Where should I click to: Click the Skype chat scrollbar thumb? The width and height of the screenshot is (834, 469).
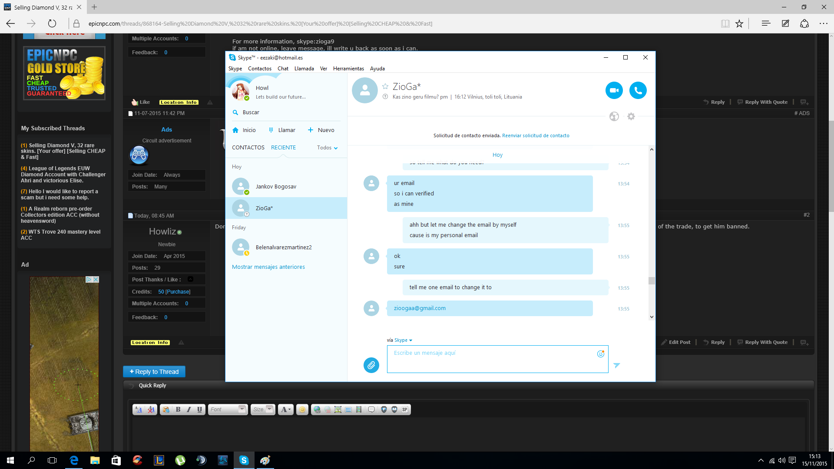pos(652,281)
